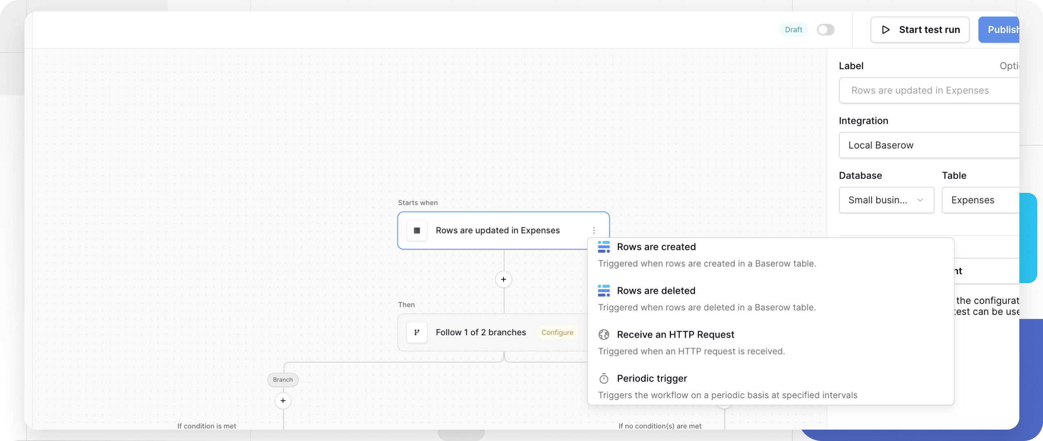This screenshot has height=441, width=1043.
Task: Click the table icon on trigger node
Action: click(x=417, y=230)
